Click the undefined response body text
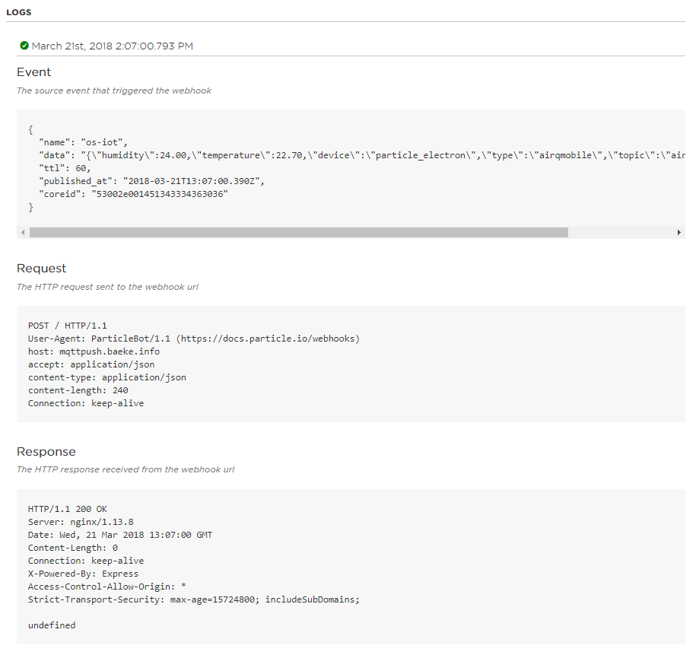This screenshot has height=655, width=696. (x=52, y=625)
